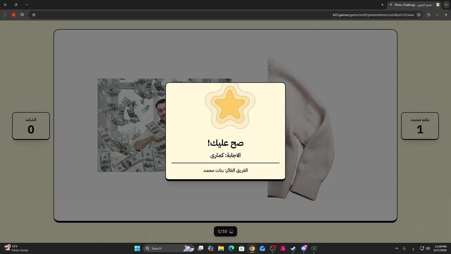Click the answer text الاجابة: كمثرى

pyautogui.click(x=225, y=155)
